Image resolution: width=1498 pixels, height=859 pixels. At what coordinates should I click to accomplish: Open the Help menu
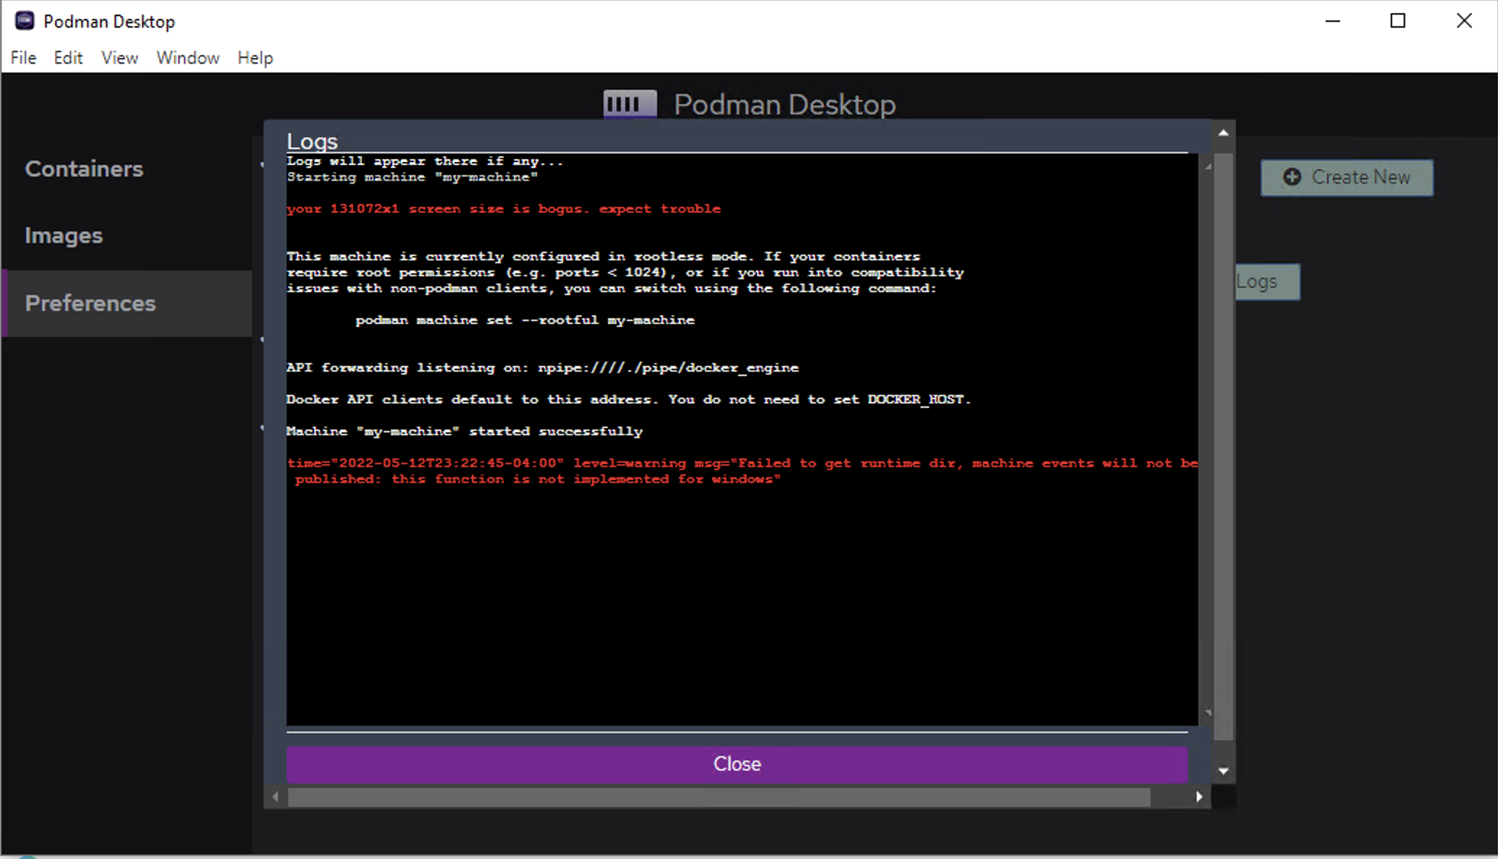(255, 57)
